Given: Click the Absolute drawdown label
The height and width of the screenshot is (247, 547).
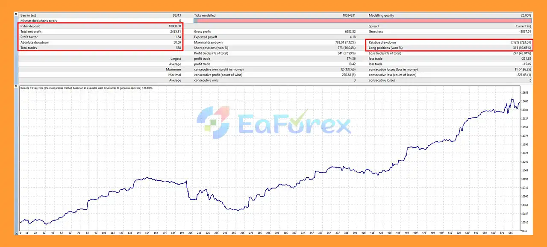Looking at the screenshot, I should (35, 43).
